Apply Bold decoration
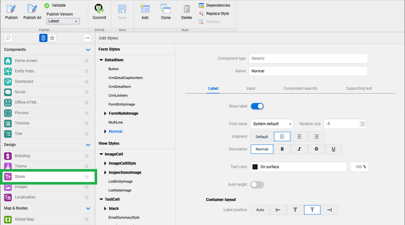The image size is (405, 225). (282, 149)
